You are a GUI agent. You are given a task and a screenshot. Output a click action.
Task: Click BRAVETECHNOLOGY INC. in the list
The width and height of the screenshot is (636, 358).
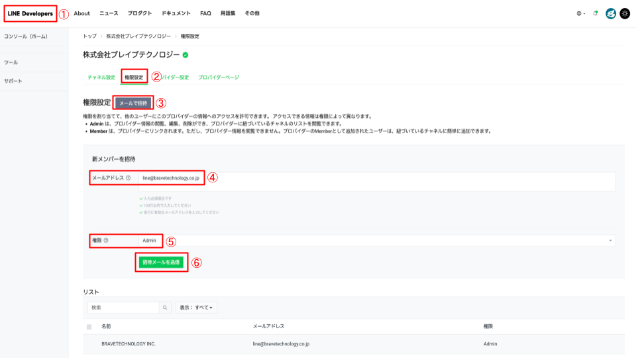pos(128,344)
